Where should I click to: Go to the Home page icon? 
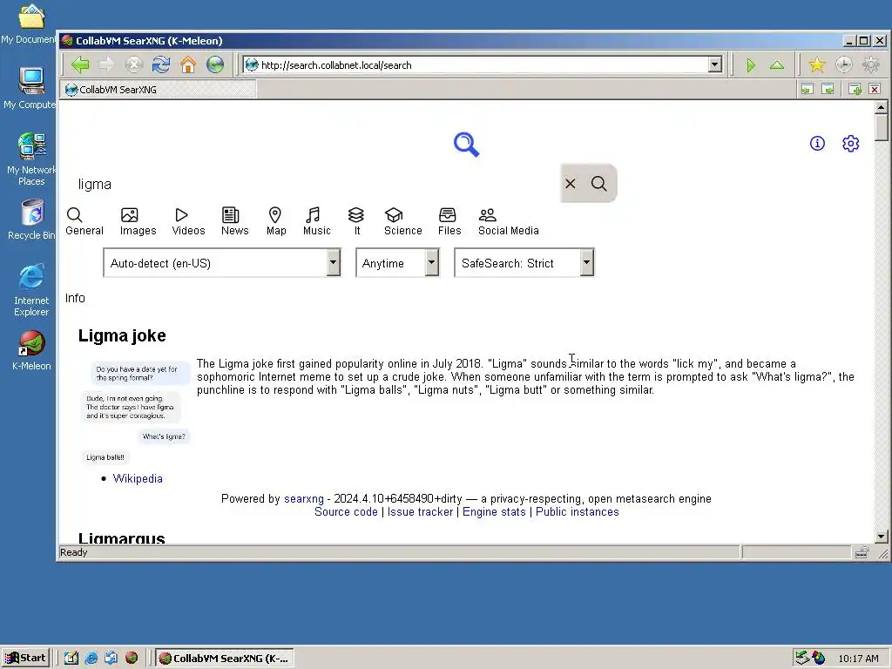(188, 64)
